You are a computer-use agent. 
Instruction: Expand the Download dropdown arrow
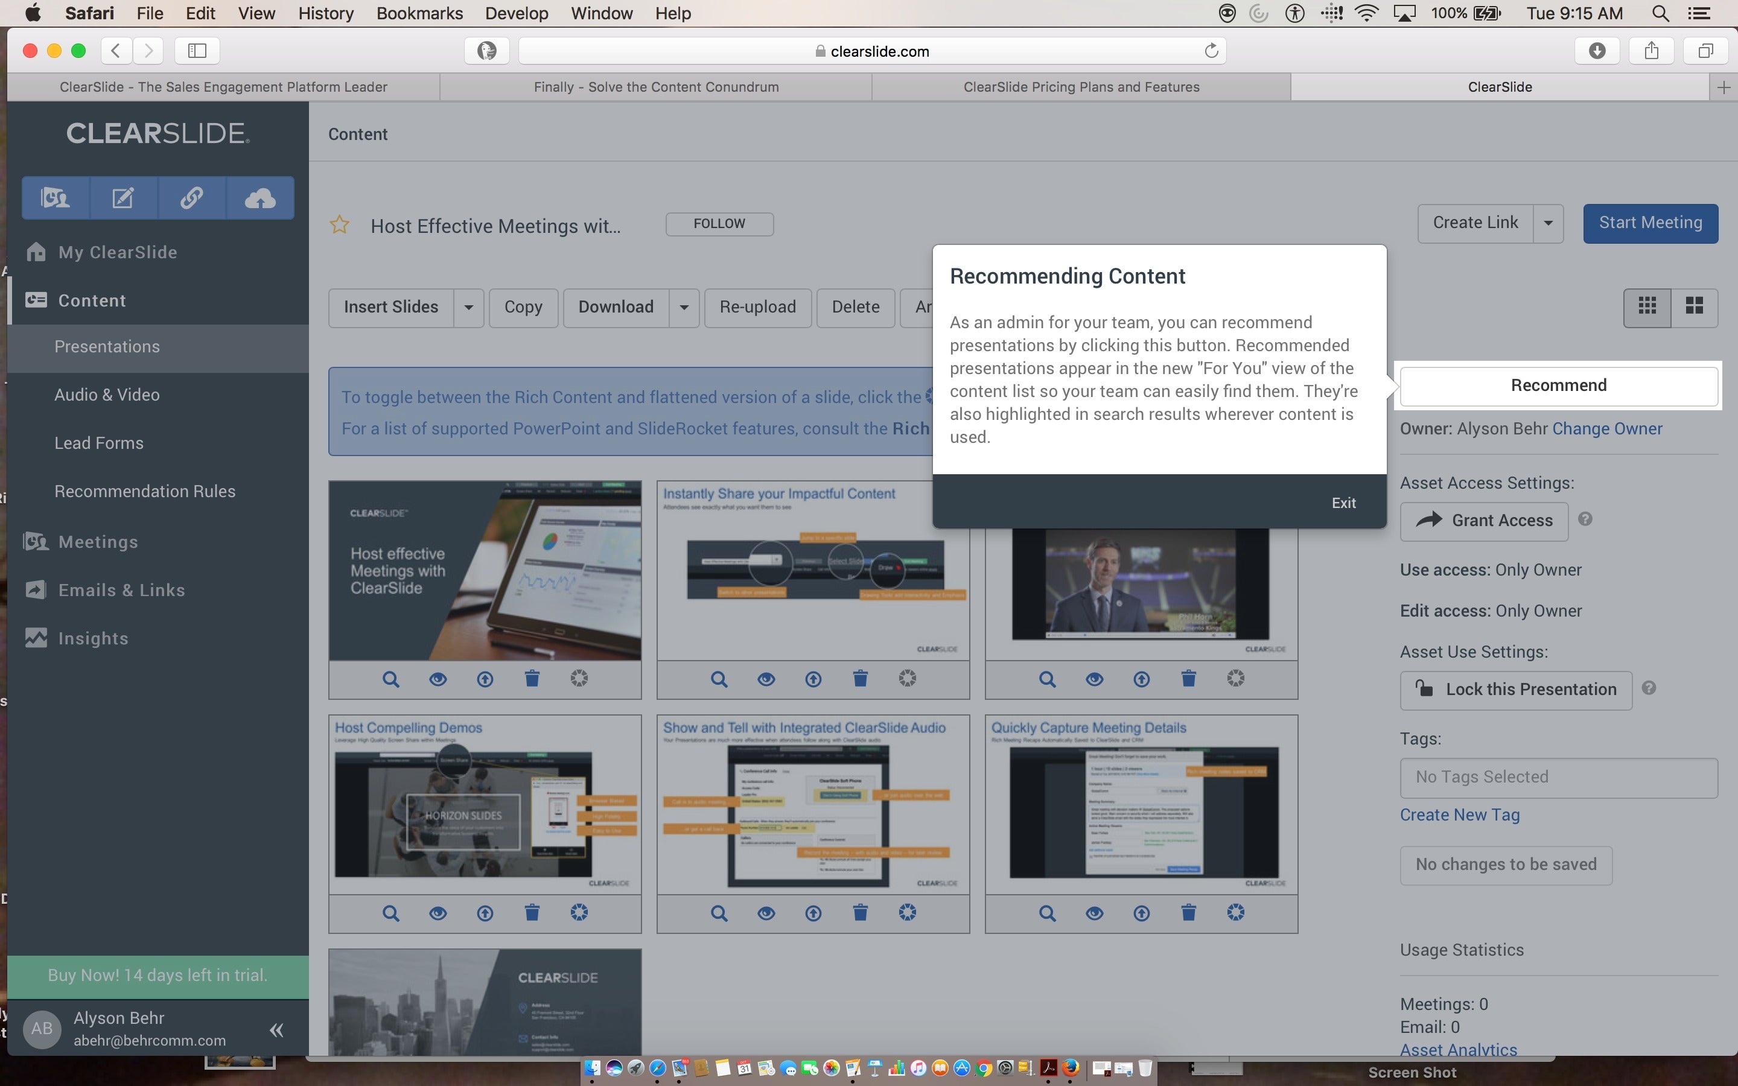[x=684, y=308]
